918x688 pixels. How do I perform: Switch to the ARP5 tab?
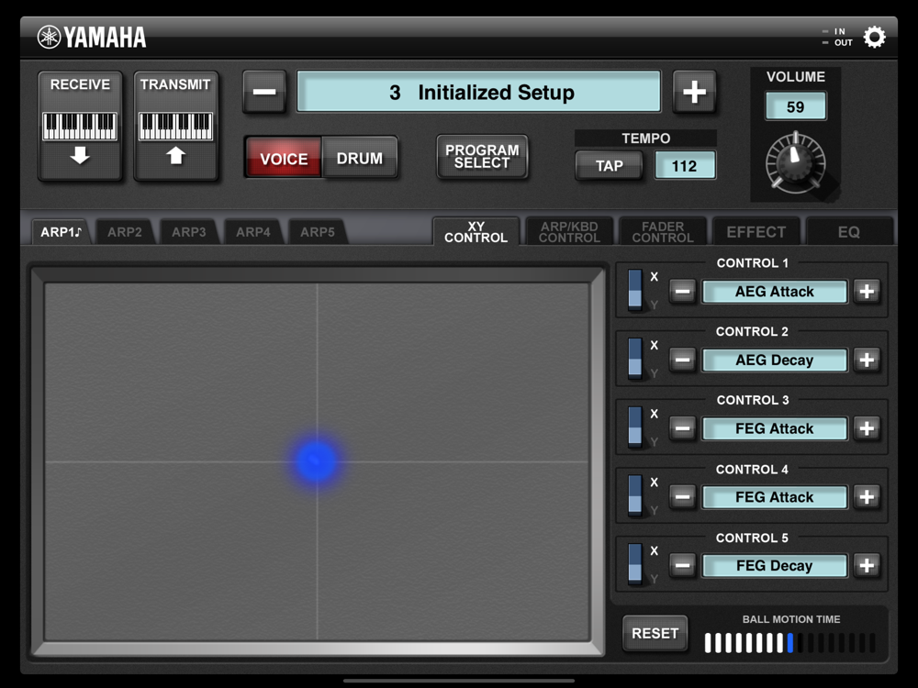[x=318, y=232]
